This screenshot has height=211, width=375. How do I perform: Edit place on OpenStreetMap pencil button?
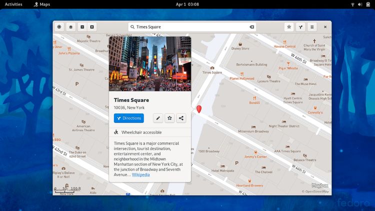[158, 118]
